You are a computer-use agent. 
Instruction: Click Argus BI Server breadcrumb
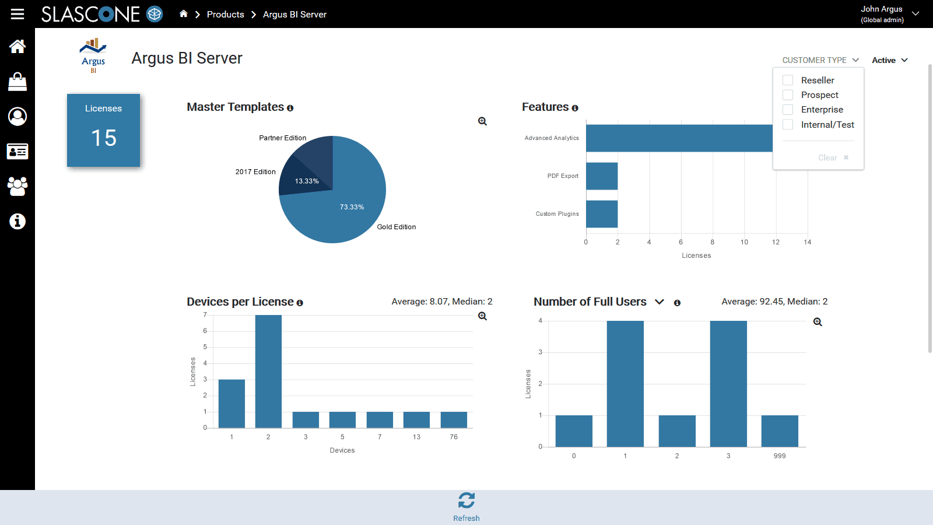[x=294, y=14]
